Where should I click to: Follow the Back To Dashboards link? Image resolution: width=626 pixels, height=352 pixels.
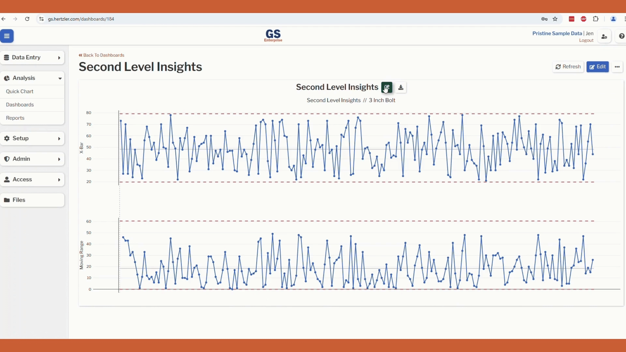101,55
